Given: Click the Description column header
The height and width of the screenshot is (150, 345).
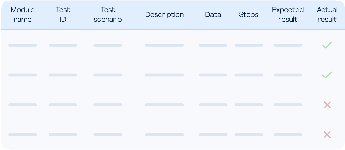Looking at the screenshot, I should (x=164, y=14).
